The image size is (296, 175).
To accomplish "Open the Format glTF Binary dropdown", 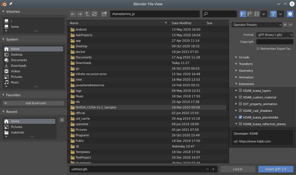I will (275, 35).
